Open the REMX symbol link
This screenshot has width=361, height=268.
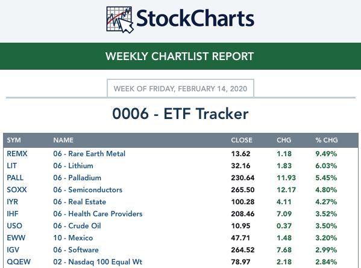(x=17, y=154)
